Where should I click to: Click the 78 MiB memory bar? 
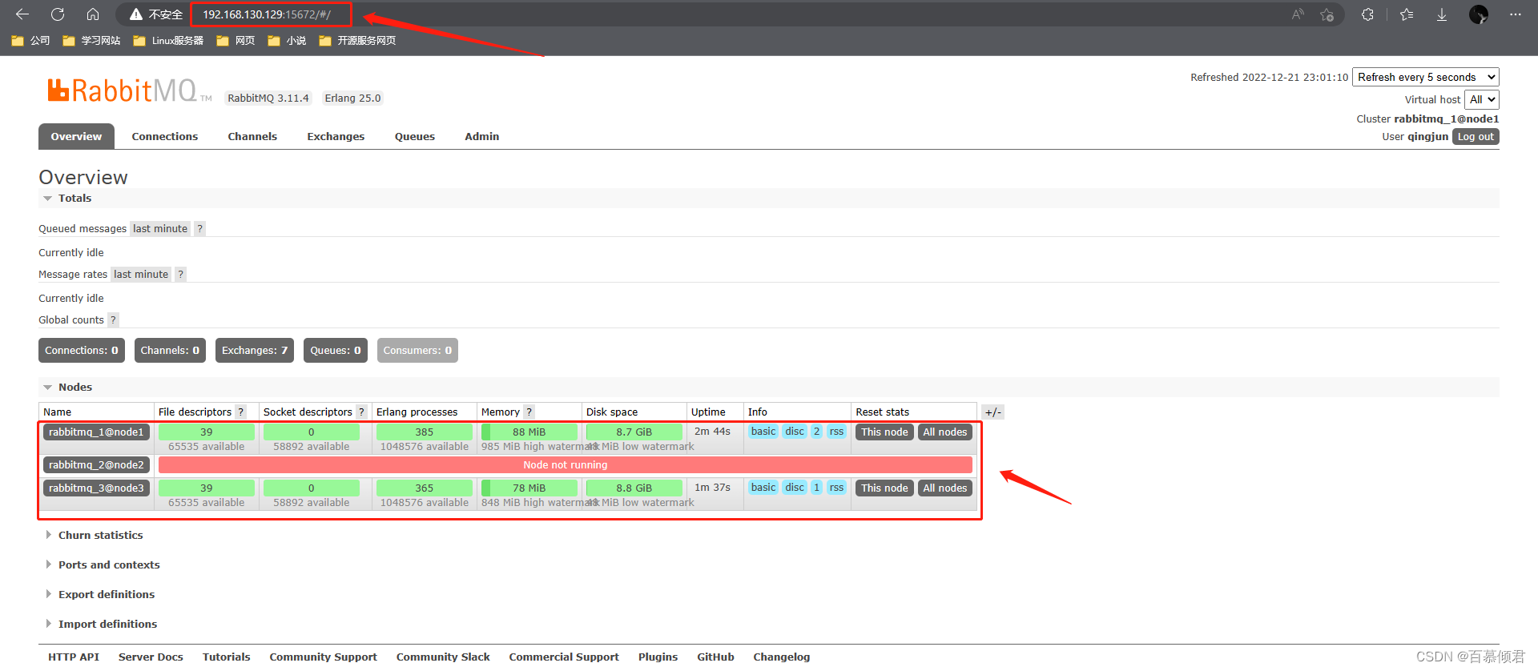pos(529,488)
